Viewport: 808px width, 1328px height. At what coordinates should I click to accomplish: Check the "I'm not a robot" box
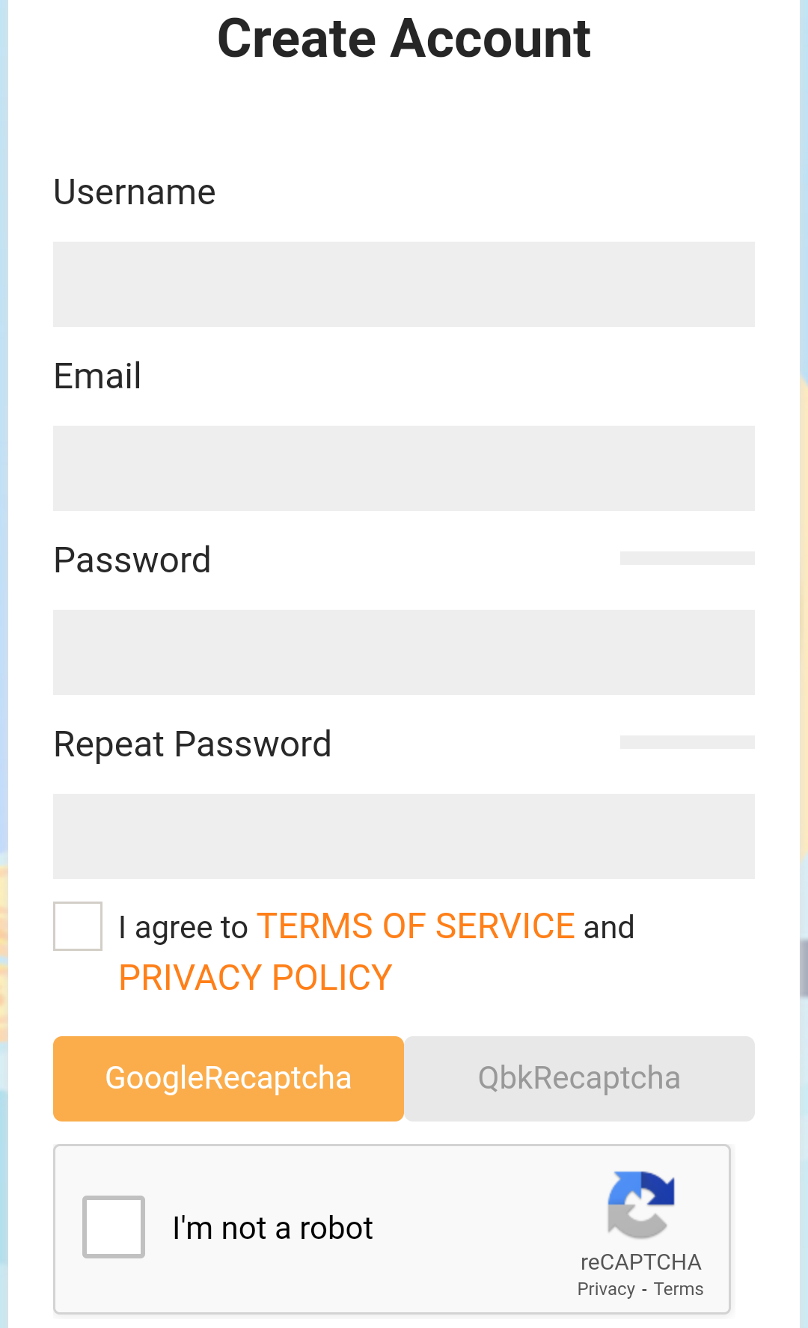(x=114, y=1227)
